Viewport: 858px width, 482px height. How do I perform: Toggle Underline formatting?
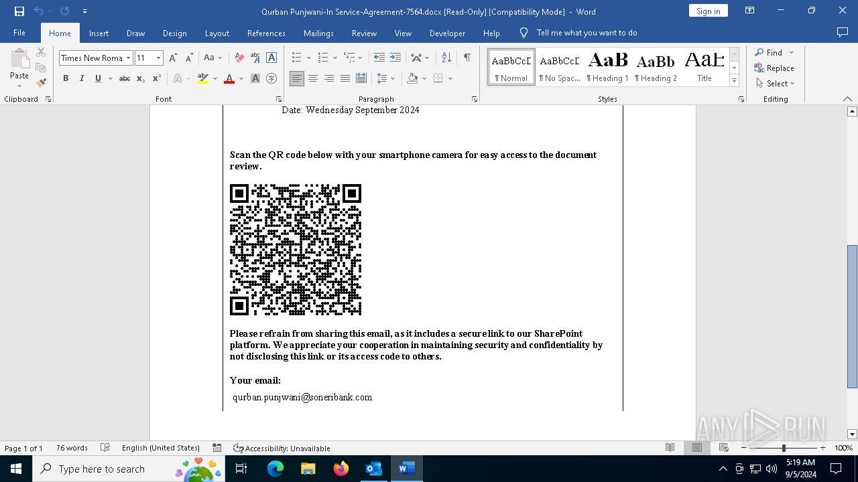pyautogui.click(x=98, y=78)
